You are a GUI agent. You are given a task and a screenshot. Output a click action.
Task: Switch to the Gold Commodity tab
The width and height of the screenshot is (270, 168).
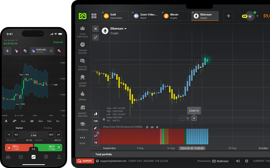coord(115,16)
